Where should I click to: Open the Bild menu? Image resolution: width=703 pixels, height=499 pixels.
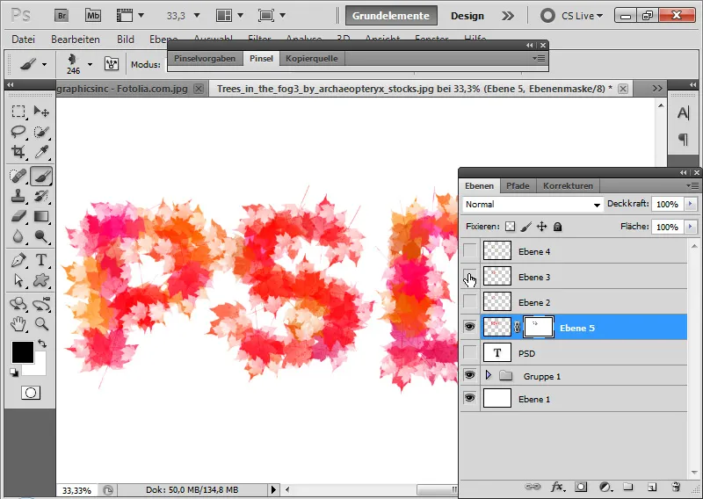point(126,40)
